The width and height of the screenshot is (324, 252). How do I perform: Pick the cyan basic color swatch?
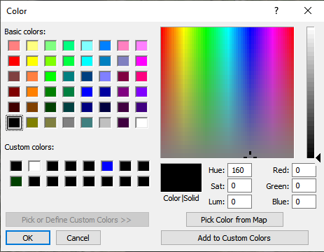87,61
